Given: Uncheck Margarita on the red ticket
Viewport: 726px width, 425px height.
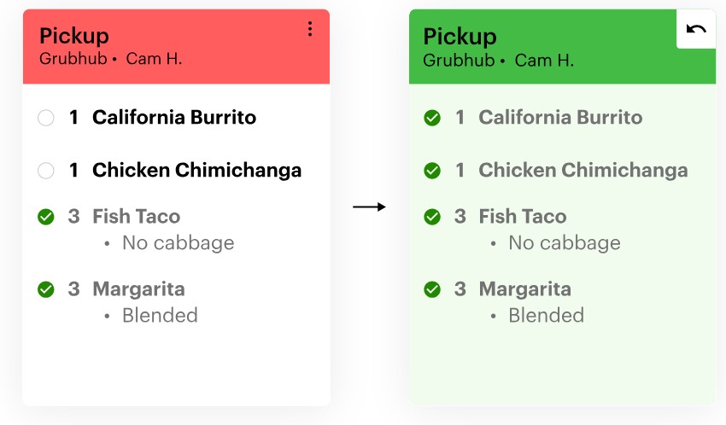Looking at the screenshot, I should [46, 289].
